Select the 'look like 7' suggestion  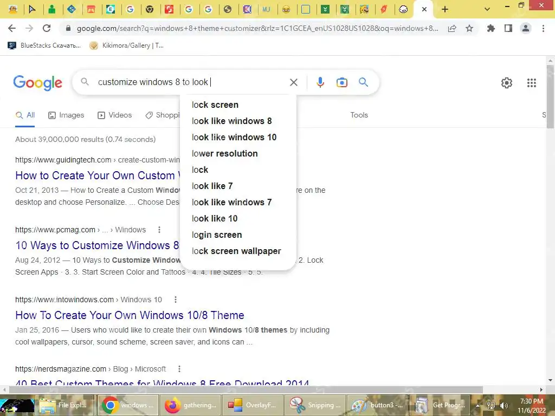tap(238, 186)
